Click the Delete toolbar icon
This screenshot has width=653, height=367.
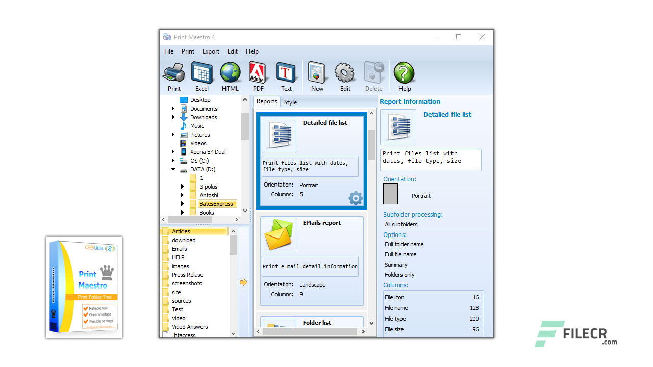click(x=374, y=76)
